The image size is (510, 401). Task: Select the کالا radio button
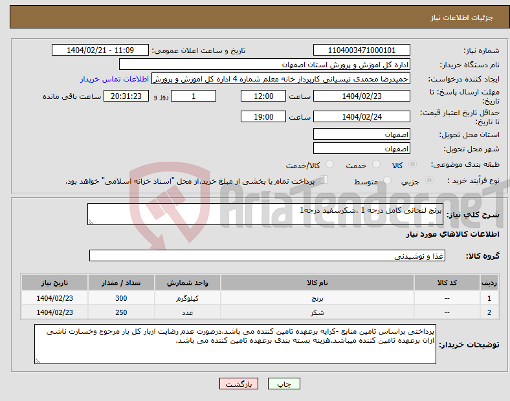[413, 165]
